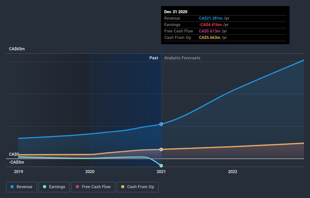Toggle the Revenue legend button
The height and width of the screenshot is (198, 310).
tap(22, 187)
